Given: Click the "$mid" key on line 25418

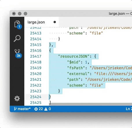Looking at the screenshot, I should point(74,62).
